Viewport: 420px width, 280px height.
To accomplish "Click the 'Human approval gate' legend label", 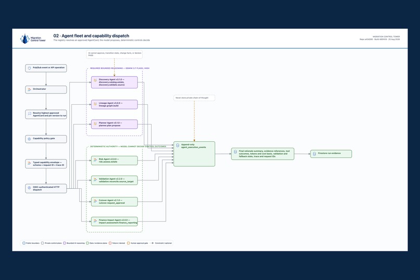I will click(x=139, y=243).
